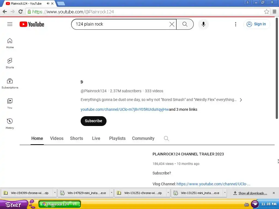Click the tab audio speaker icon

(48, 3)
